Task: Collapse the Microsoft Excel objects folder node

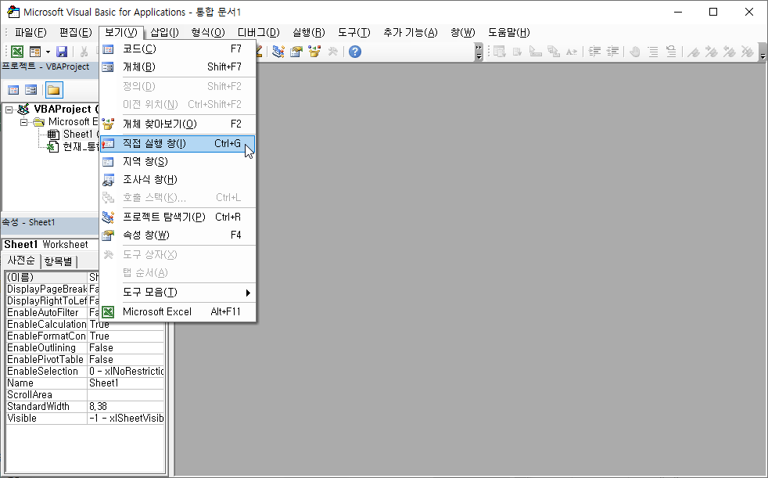Action: (x=23, y=122)
